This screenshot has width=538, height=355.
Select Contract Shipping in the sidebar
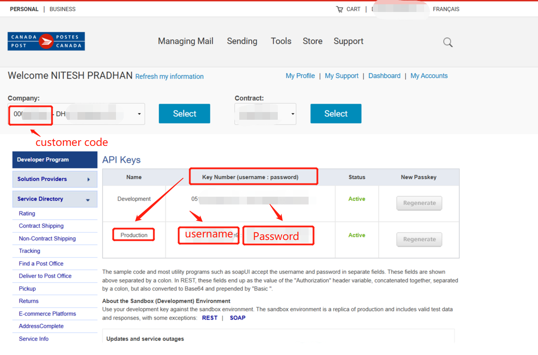[x=41, y=226]
